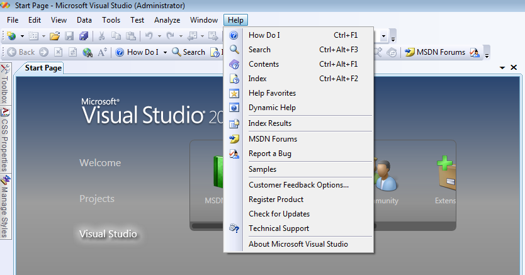Screen dimensions: 525x275
Task: Choose About Microsoft Visual Studio
Action: pyautogui.click(x=298, y=244)
